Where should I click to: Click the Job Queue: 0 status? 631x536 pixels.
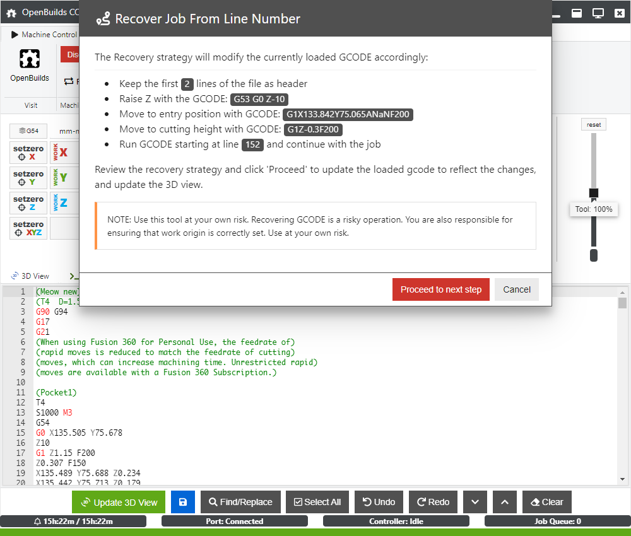[557, 521]
